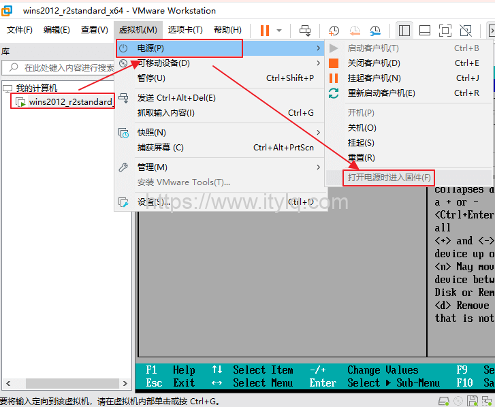This screenshot has height=407, width=495.
Task: Open snapshot manager with the wrench clock icon
Action: point(375,30)
